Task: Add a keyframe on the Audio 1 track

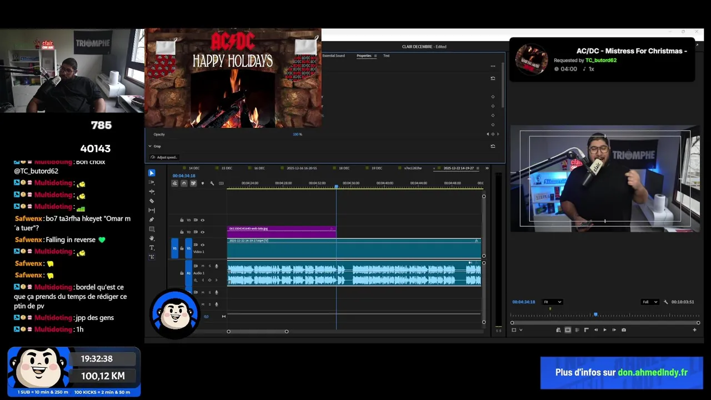Action: (x=210, y=280)
